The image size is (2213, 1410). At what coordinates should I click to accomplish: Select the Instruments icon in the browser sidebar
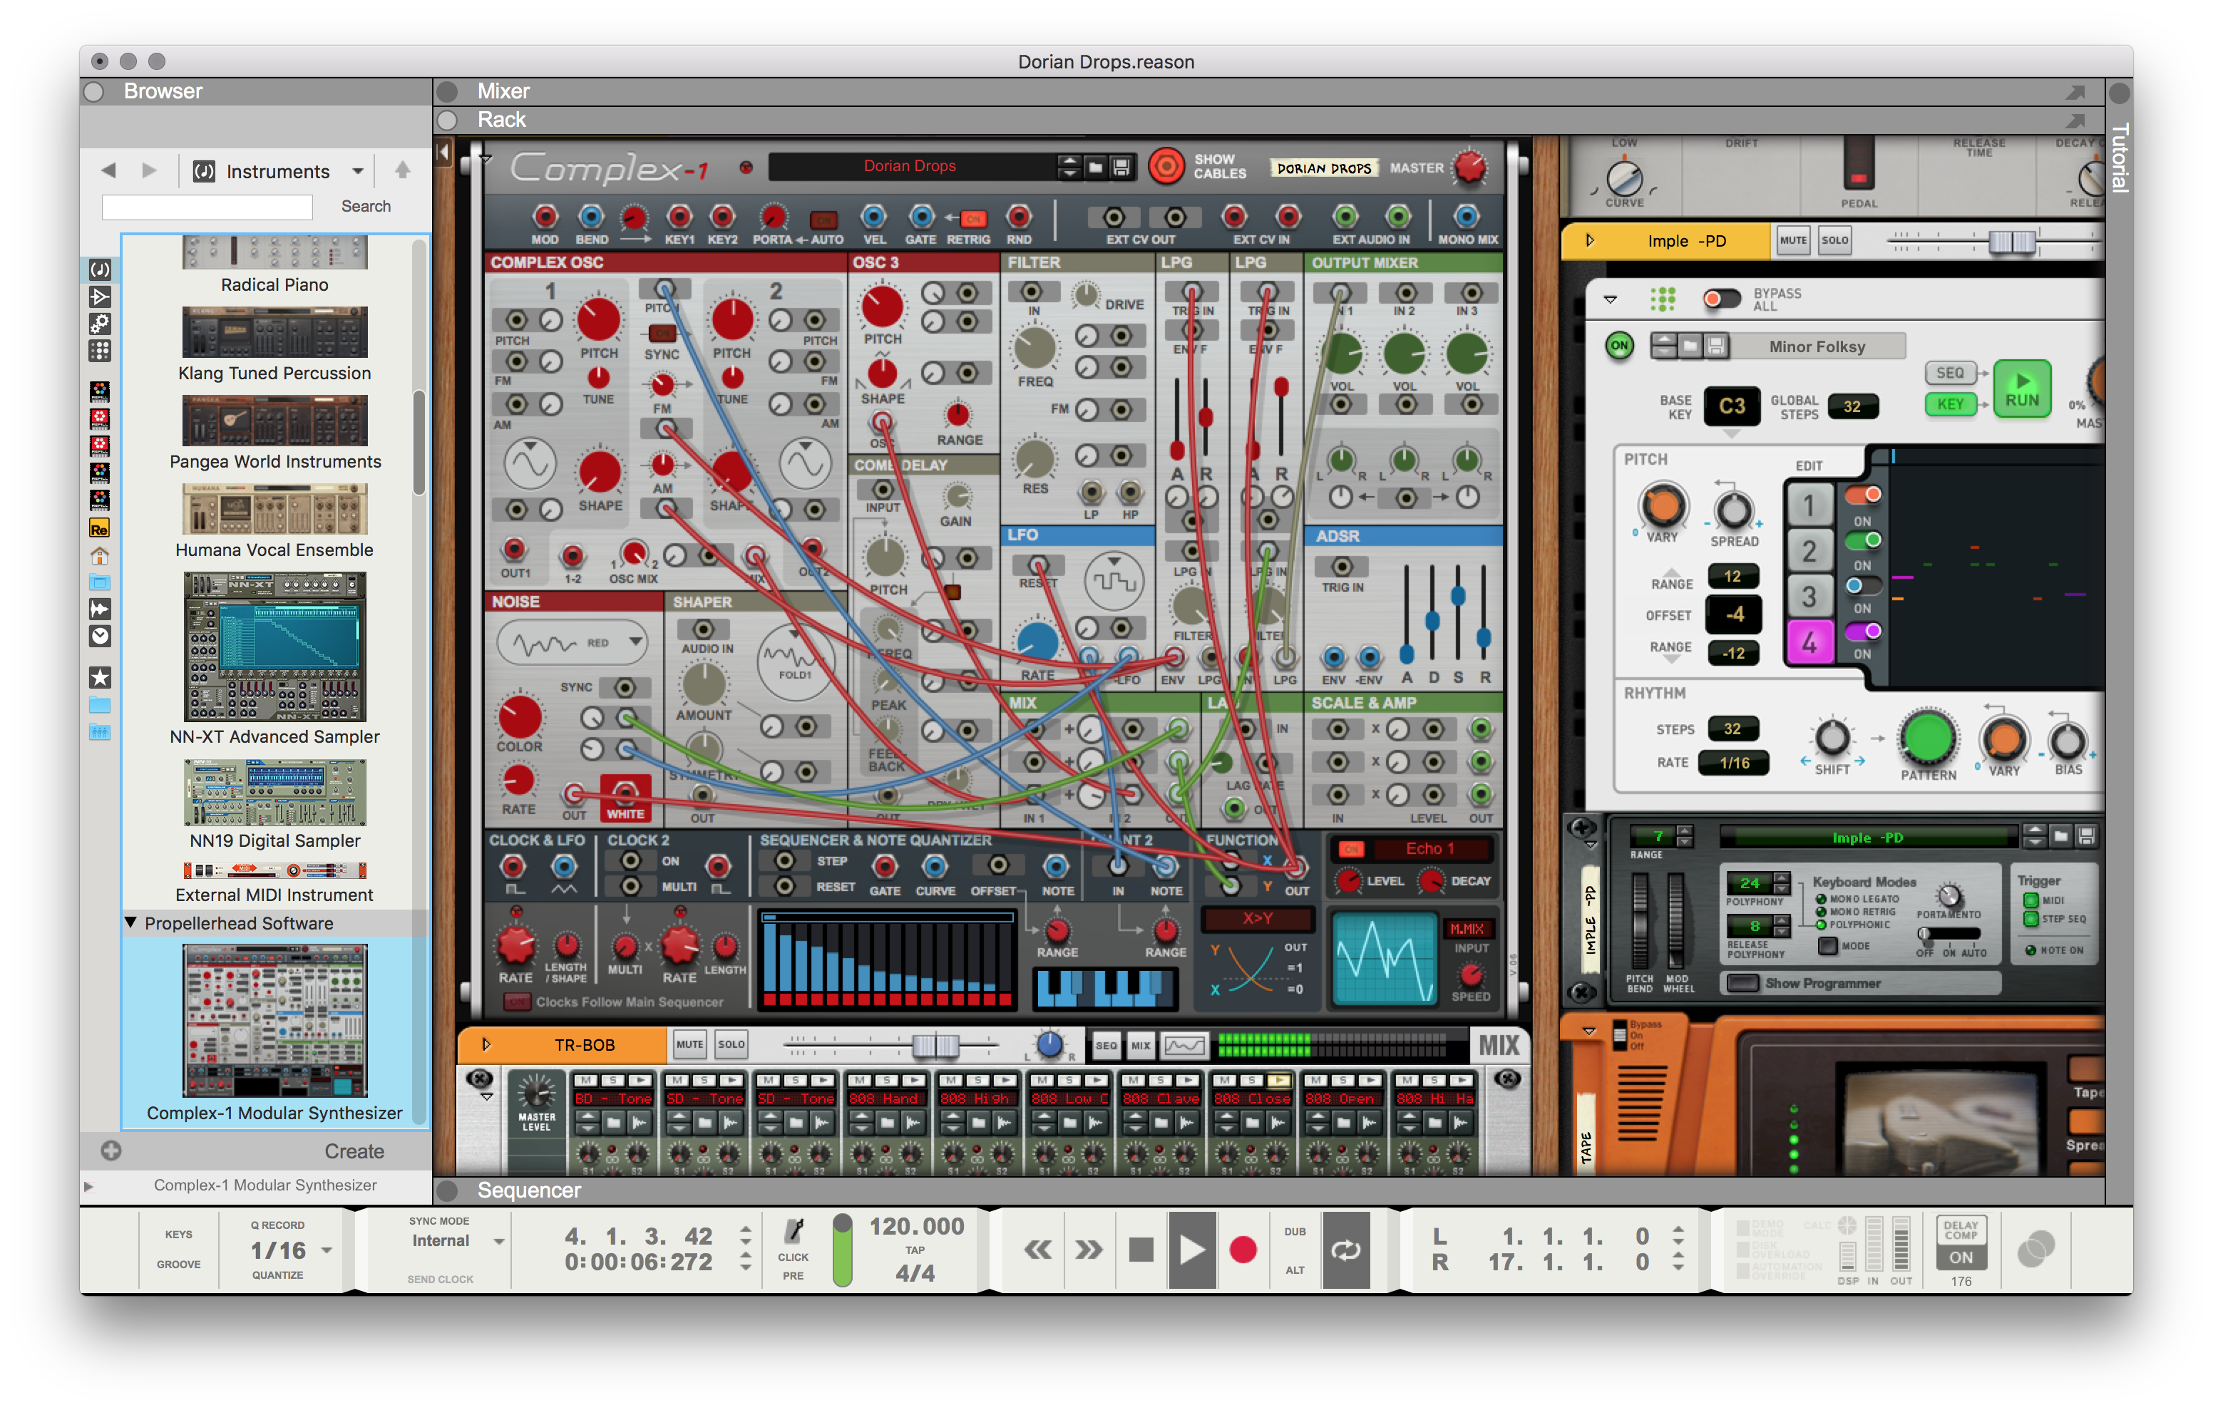click(x=99, y=270)
